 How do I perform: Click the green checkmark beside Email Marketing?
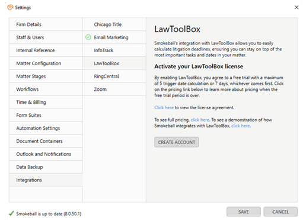tap(88, 37)
